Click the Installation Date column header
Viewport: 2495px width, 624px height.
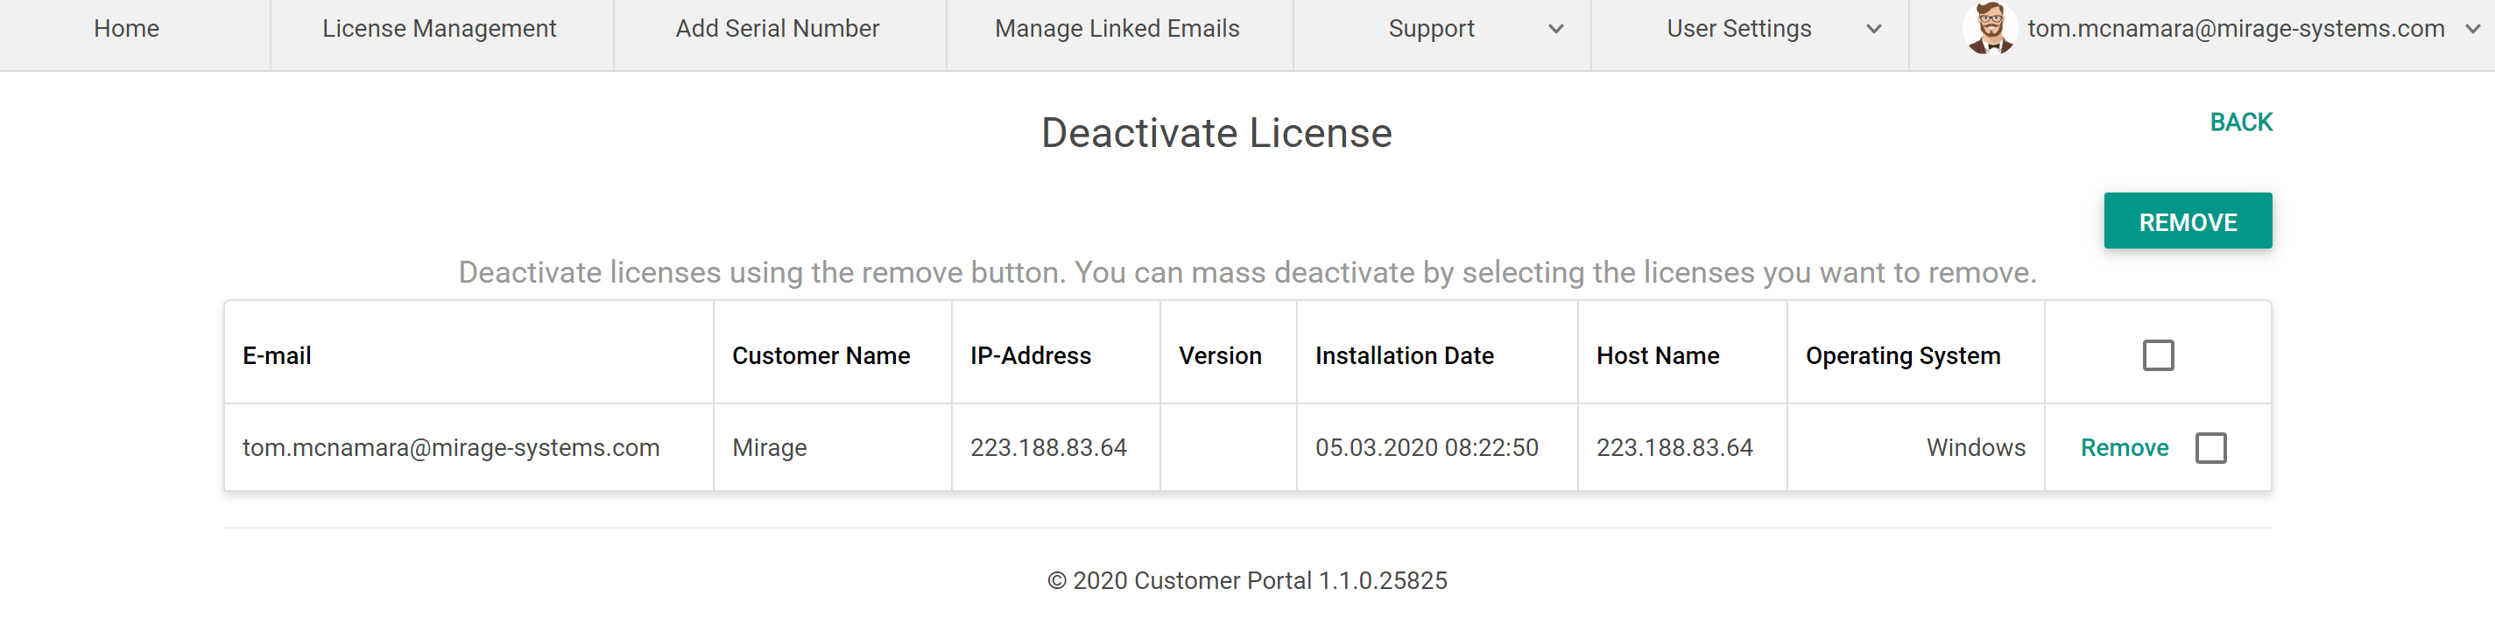[x=1404, y=356]
